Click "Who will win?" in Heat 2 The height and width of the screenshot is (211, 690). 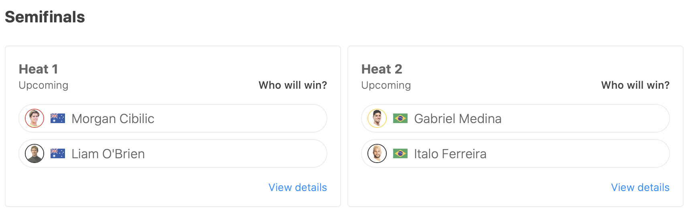click(635, 85)
